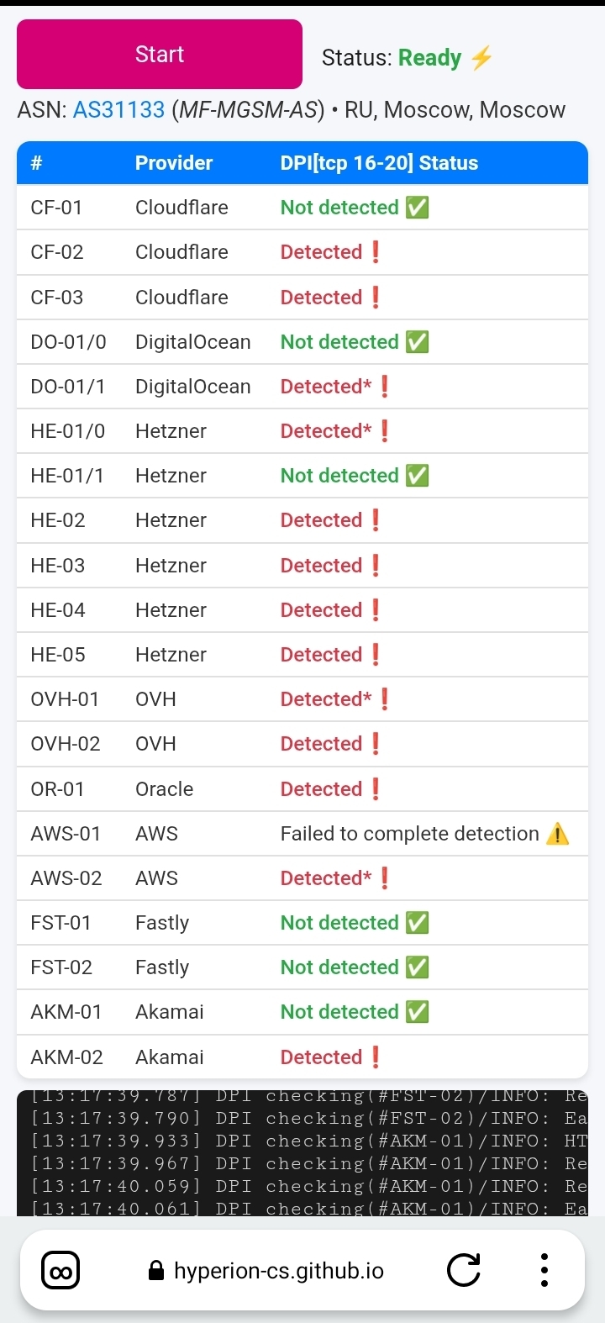The width and height of the screenshot is (605, 1323).
Task: Click the DPI[tcp 16-20] Status header
Action: pos(379,163)
